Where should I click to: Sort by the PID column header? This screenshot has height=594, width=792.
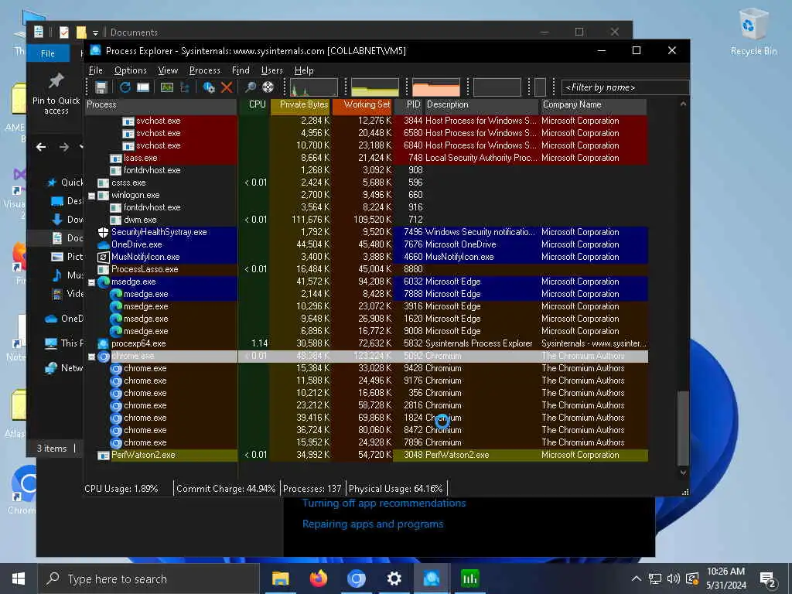tap(409, 105)
